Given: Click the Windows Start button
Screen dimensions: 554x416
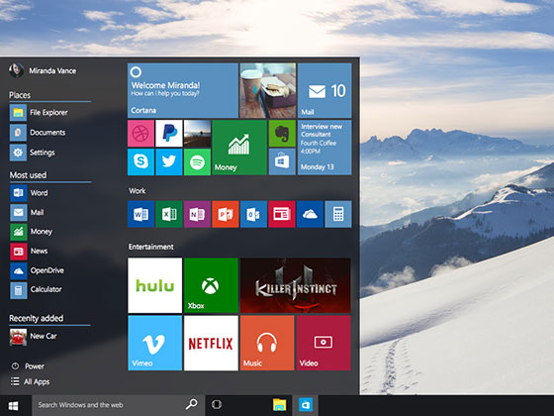Looking at the screenshot, I should (x=14, y=405).
